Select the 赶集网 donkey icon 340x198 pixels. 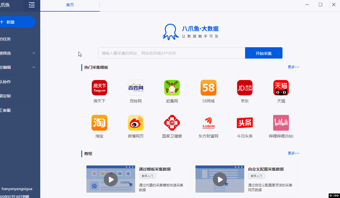[172, 88]
